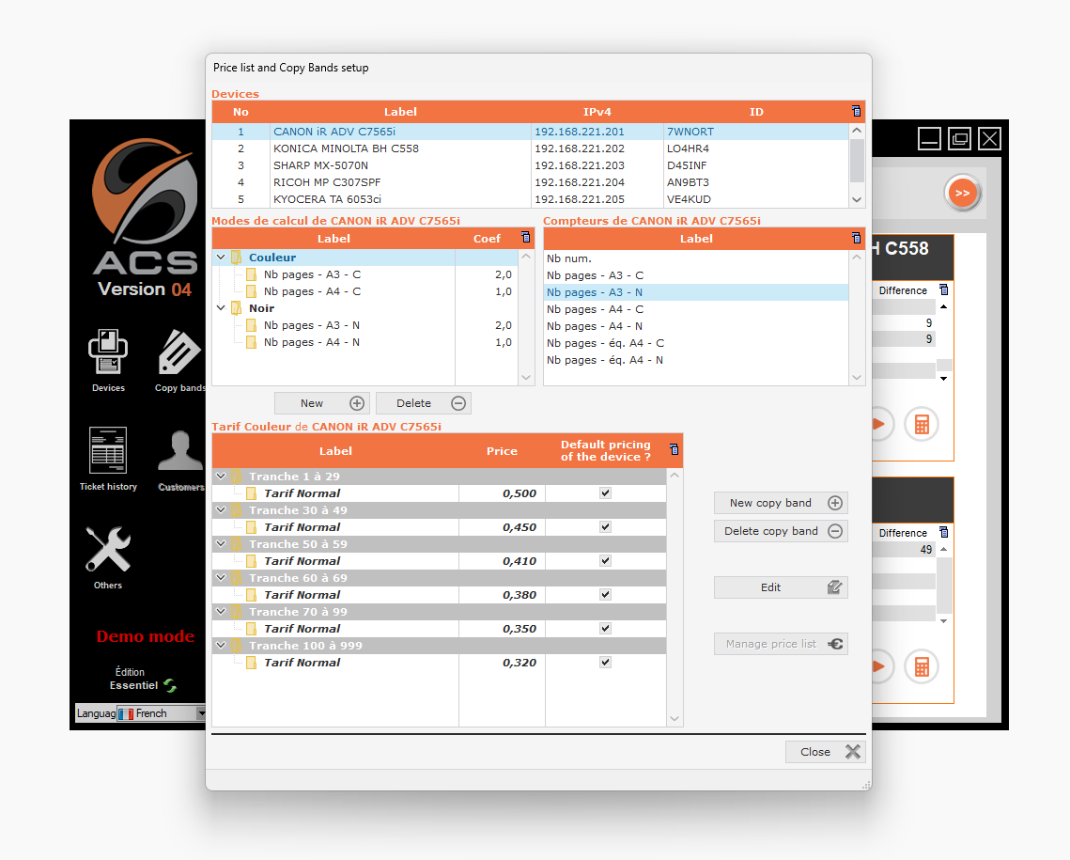Click the Coef column header
Image resolution: width=1070 pixels, height=860 pixels.
[487, 238]
